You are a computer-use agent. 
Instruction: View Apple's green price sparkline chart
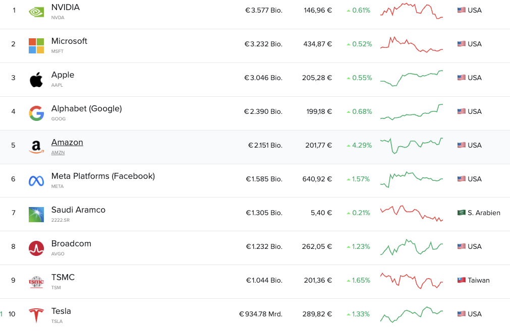[412, 78]
